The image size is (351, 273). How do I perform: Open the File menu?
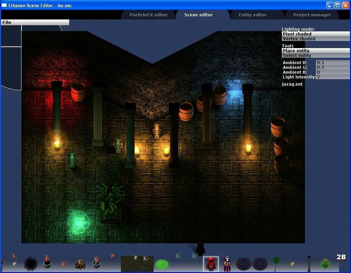35,23
